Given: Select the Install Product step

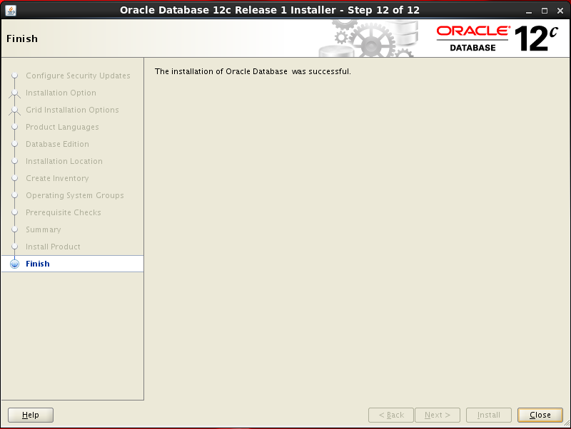Looking at the screenshot, I should click(53, 247).
